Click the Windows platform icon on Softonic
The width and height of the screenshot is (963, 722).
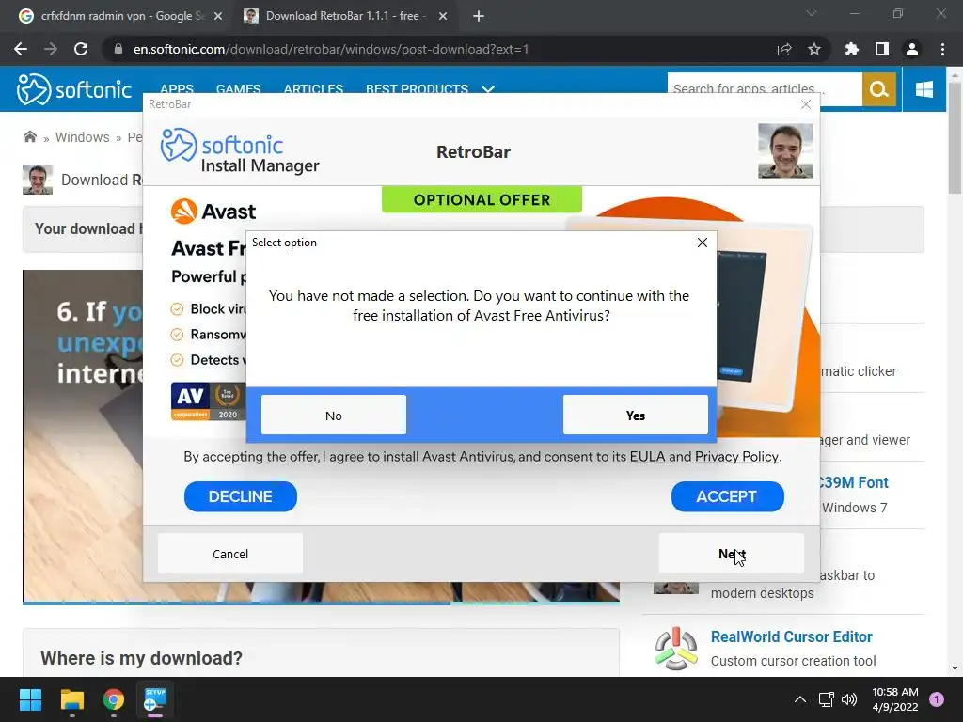(x=924, y=89)
